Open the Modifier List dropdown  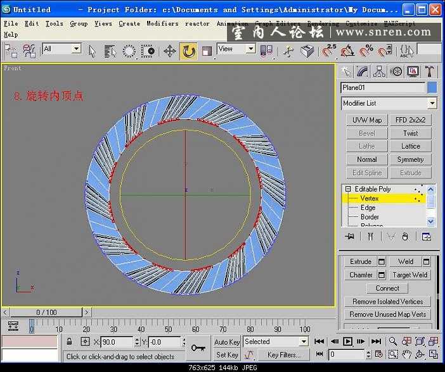432,103
